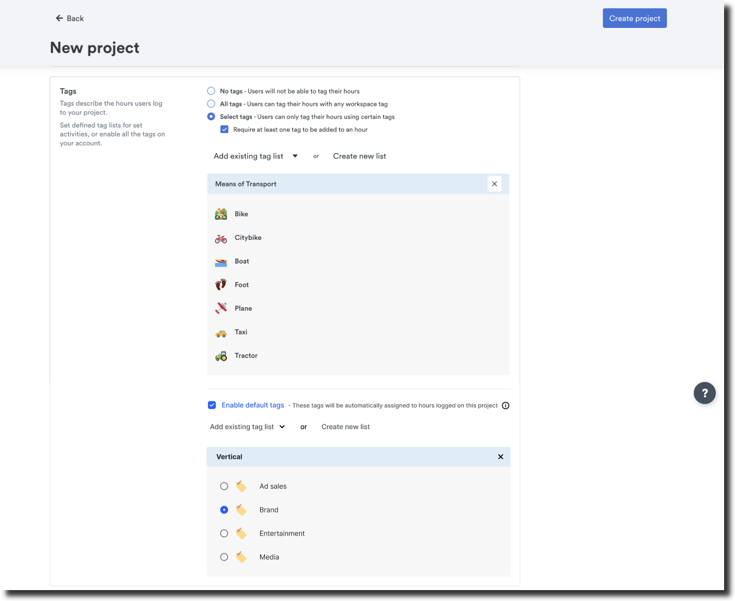Select the Tractor icon
This screenshot has width=735, height=601.
(221, 356)
